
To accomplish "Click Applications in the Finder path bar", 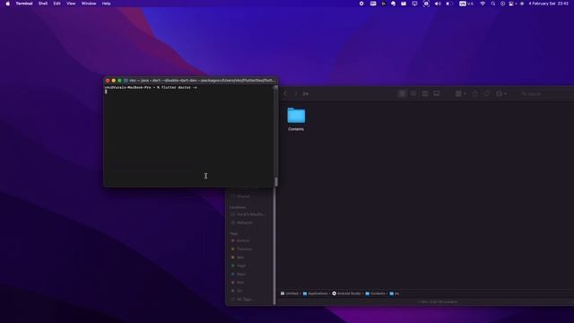I will coord(315,293).
